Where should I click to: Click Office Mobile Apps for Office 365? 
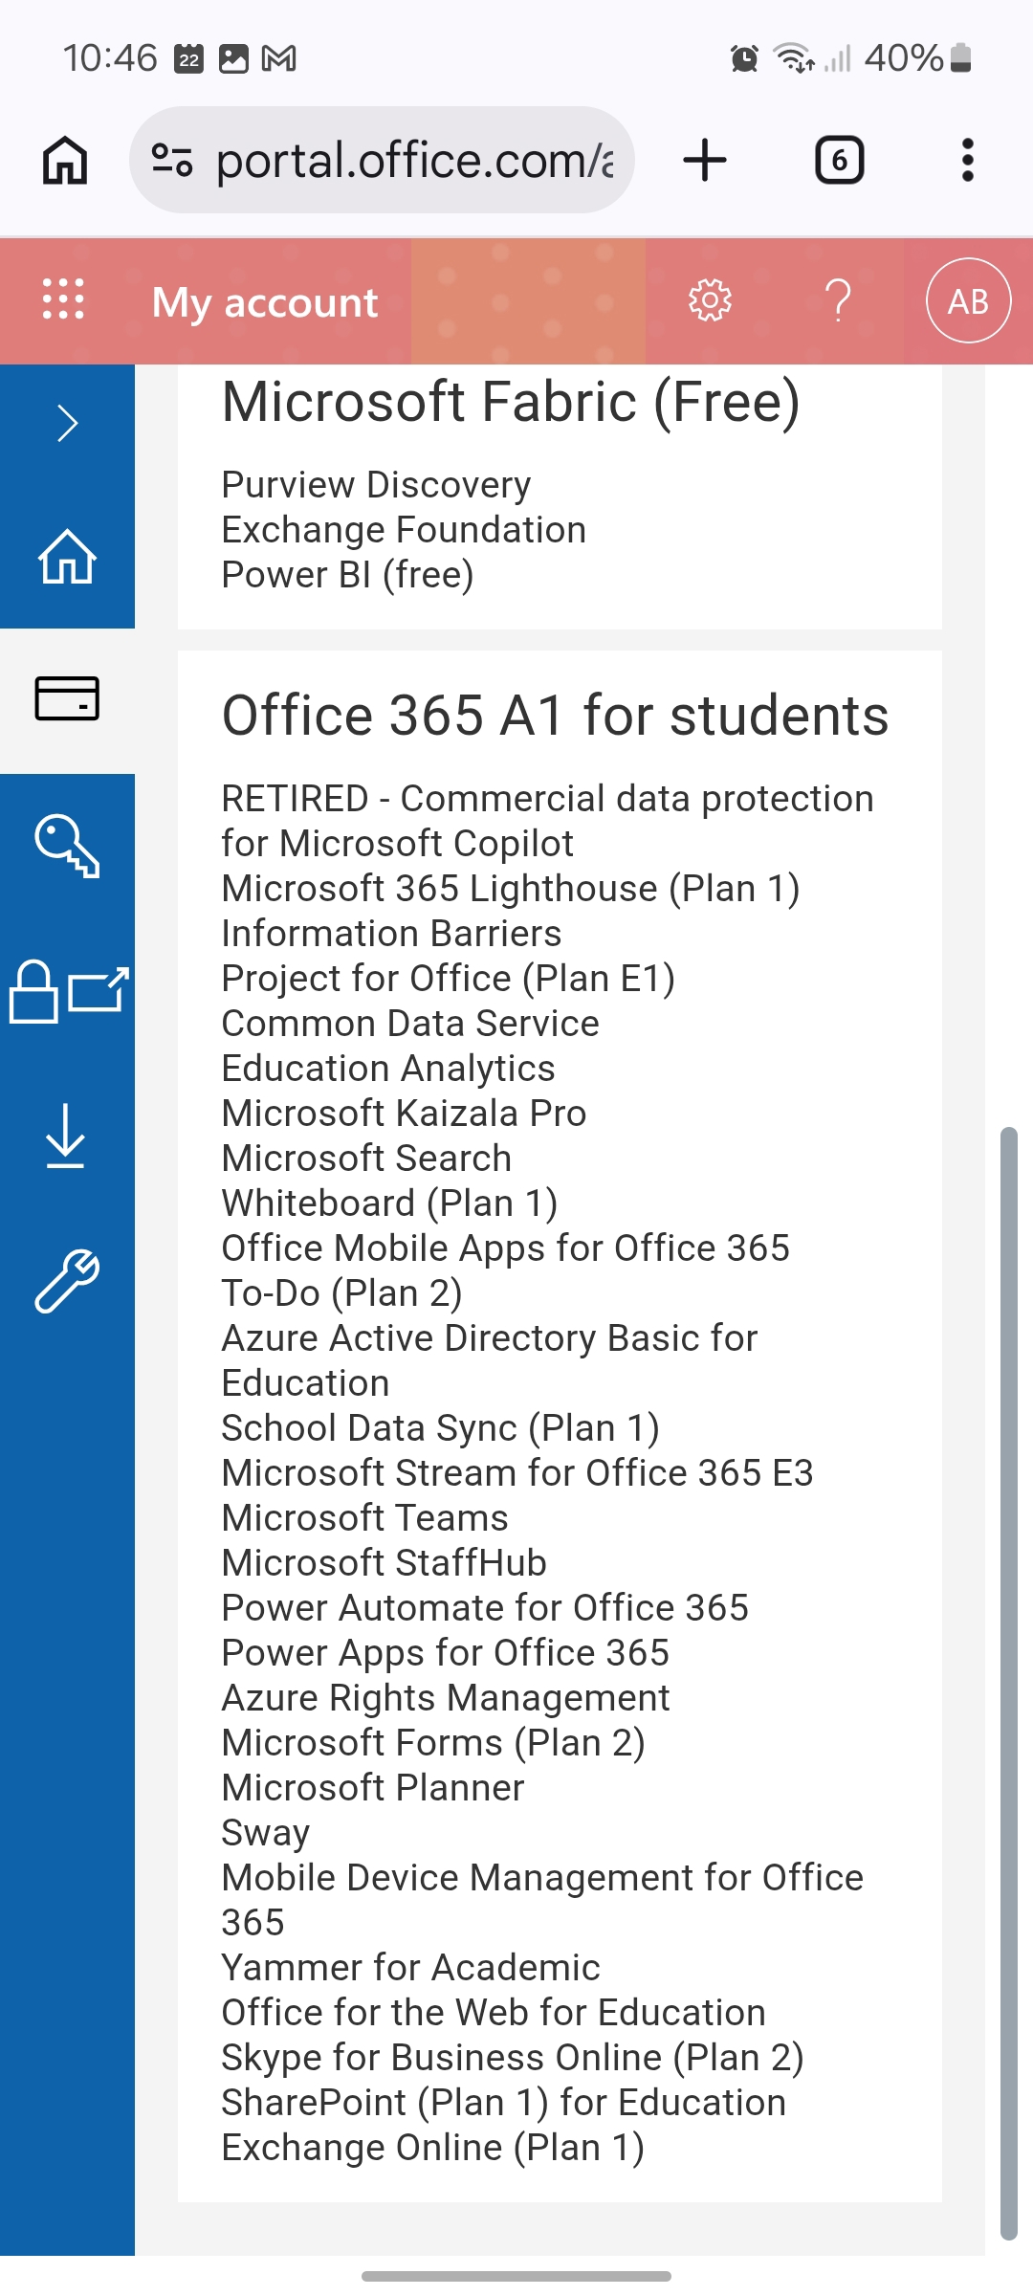tap(506, 1248)
